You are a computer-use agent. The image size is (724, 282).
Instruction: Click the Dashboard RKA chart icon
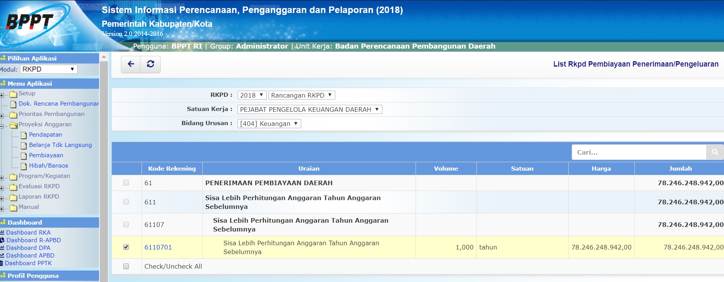point(2,232)
